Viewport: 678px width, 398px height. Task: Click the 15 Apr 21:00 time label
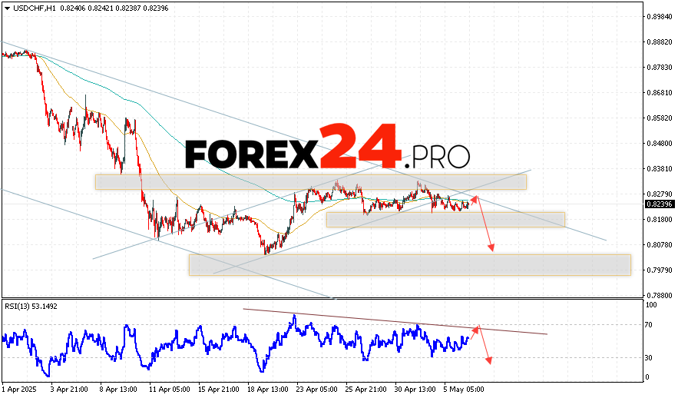point(218,390)
